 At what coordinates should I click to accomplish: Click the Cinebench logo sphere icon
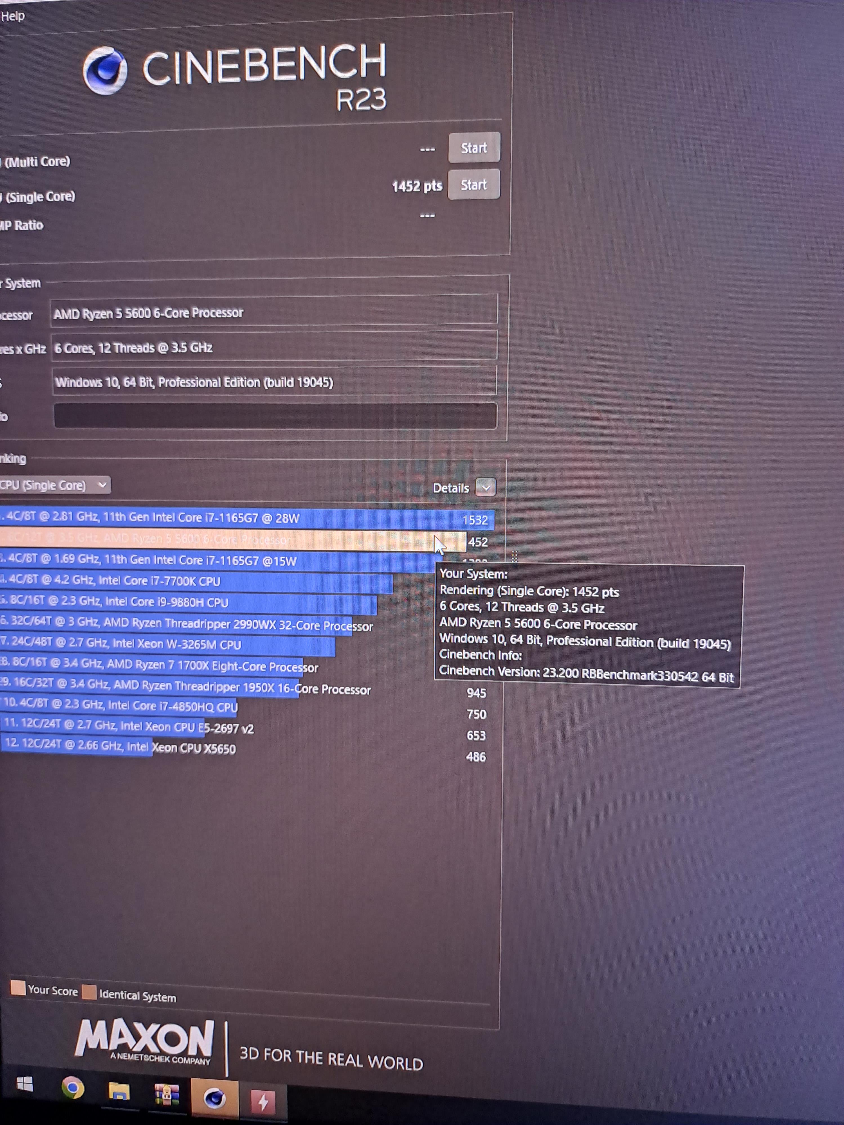(x=105, y=70)
